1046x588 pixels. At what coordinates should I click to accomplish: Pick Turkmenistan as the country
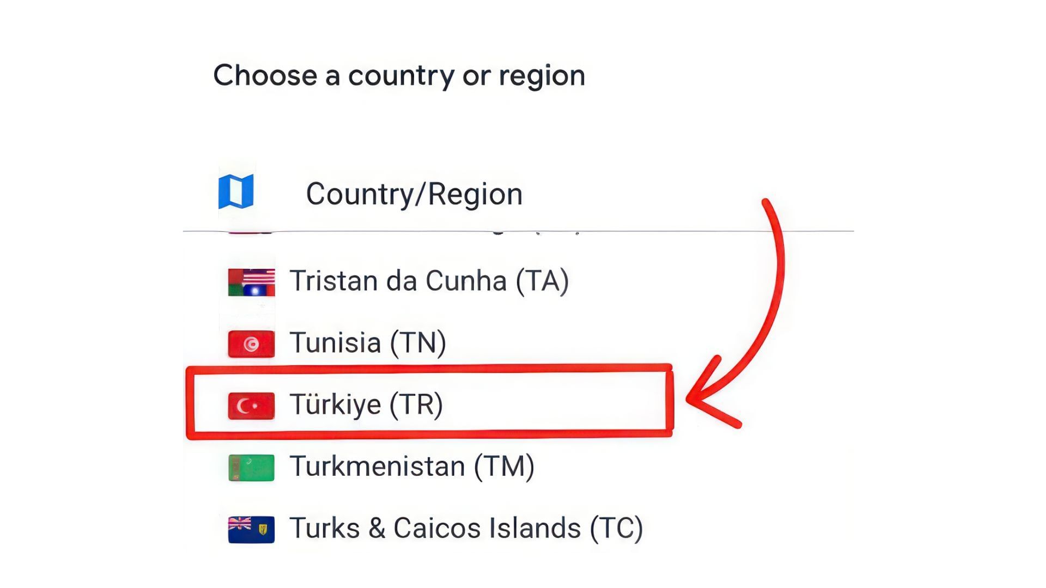pyautogui.click(x=377, y=467)
